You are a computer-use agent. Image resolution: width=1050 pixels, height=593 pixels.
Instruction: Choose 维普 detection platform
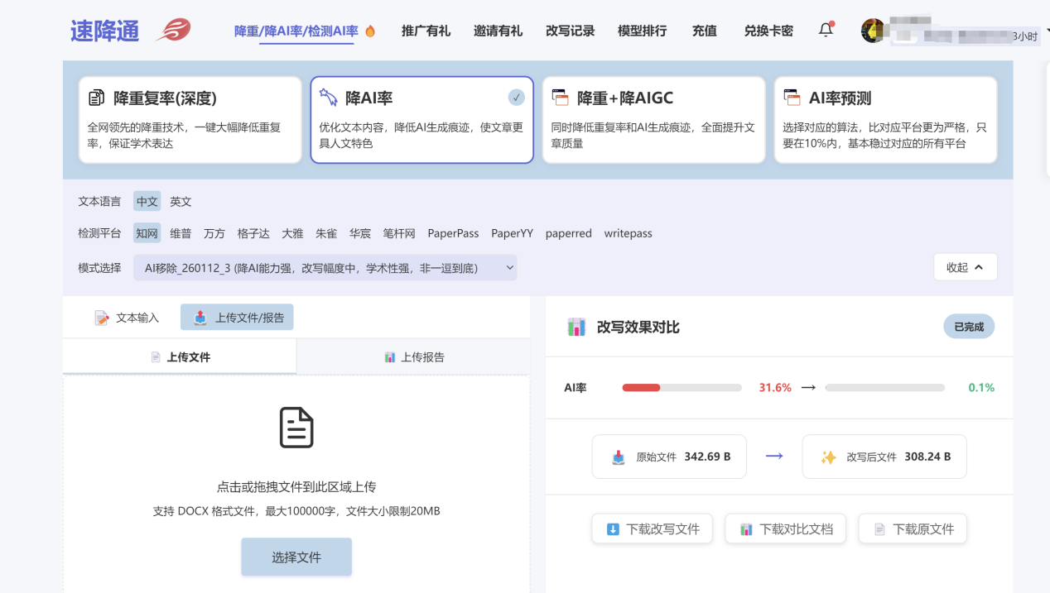pyautogui.click(x=181, y=233)
